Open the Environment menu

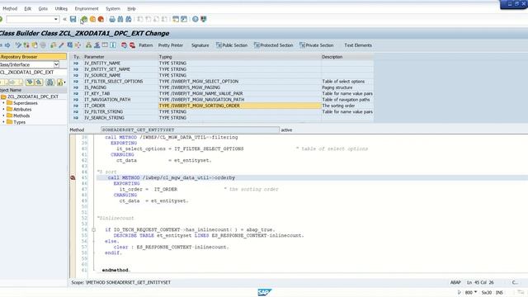87,9
